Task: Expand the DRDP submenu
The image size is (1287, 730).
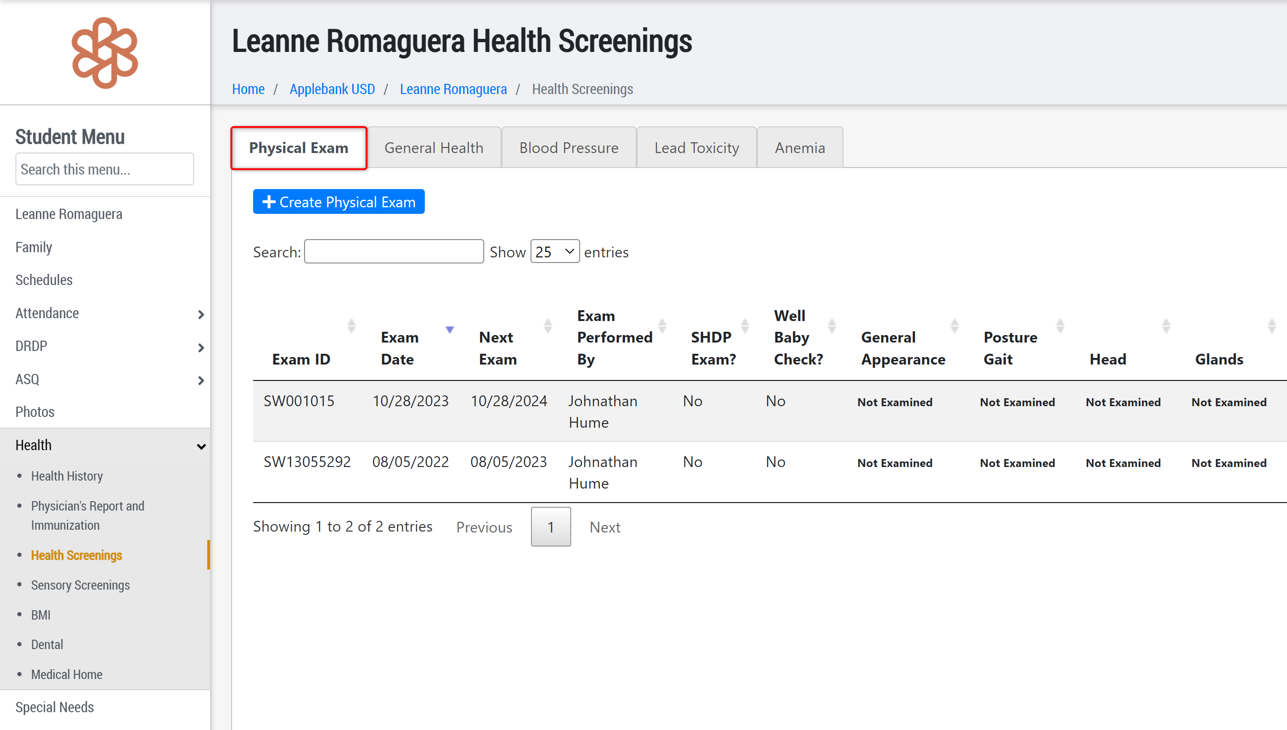Action: click(x=201, y=347)
